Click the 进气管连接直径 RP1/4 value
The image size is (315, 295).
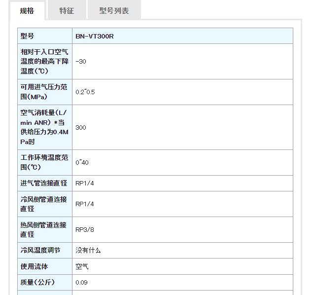tap(85, 184)
